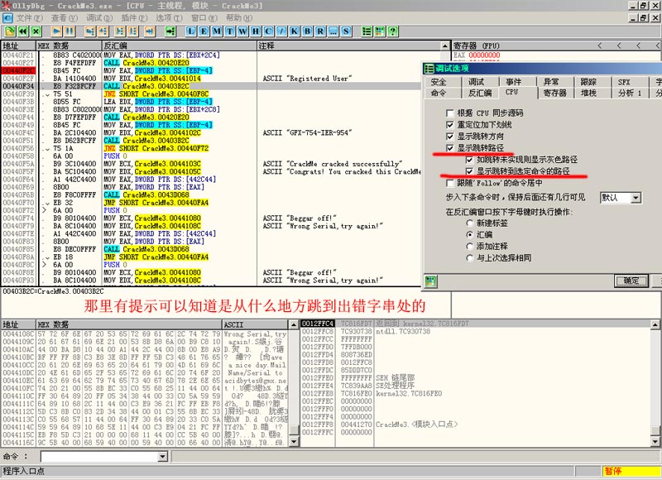The image size is (662, 480).
Task: Click the Trace Over toolbar icon
Action: 133,31
